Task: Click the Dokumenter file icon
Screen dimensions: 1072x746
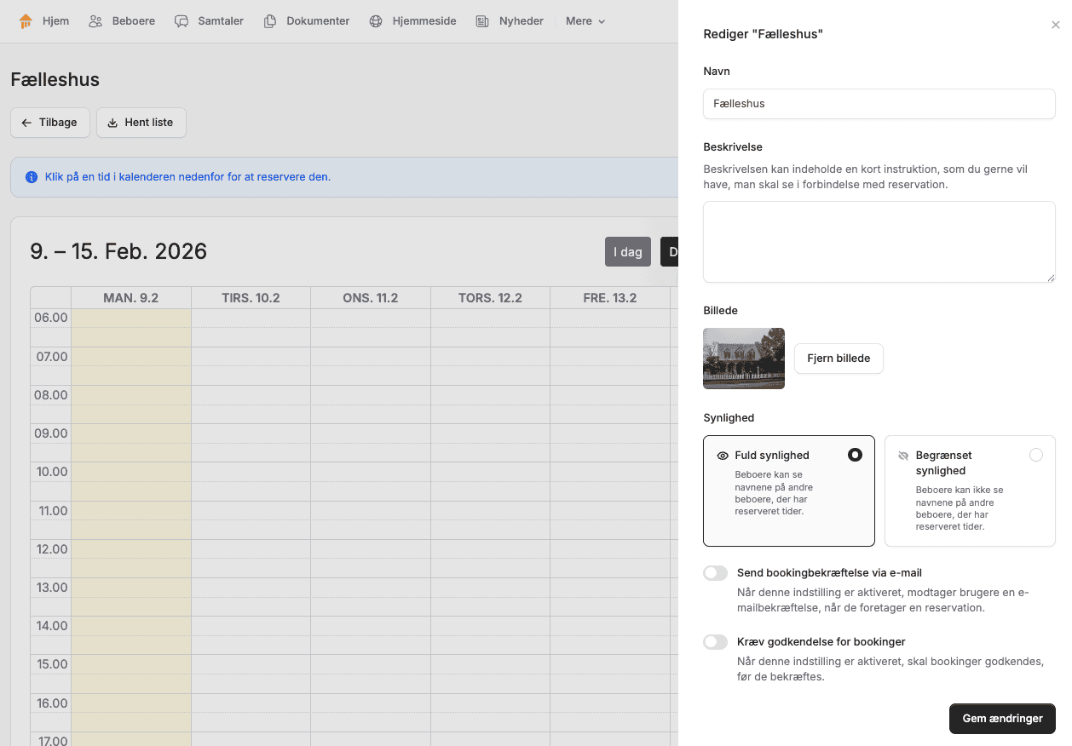Action: (x=270, y=21)
